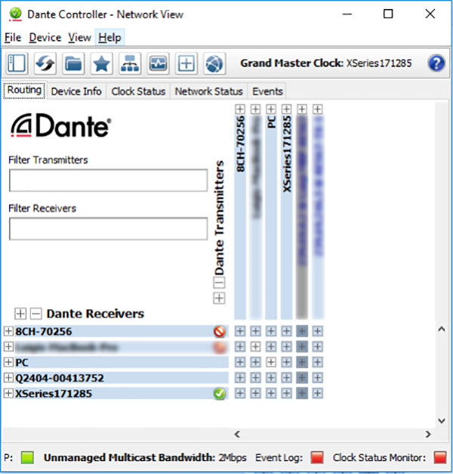
Task: Expand the 8CH-70256 transmitter column
Action: pyautogui.click(x=240, y=109)
